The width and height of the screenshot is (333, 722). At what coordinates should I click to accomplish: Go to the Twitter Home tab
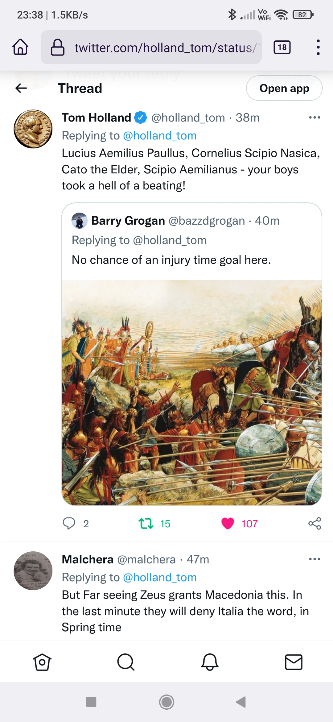pos(42,662)
